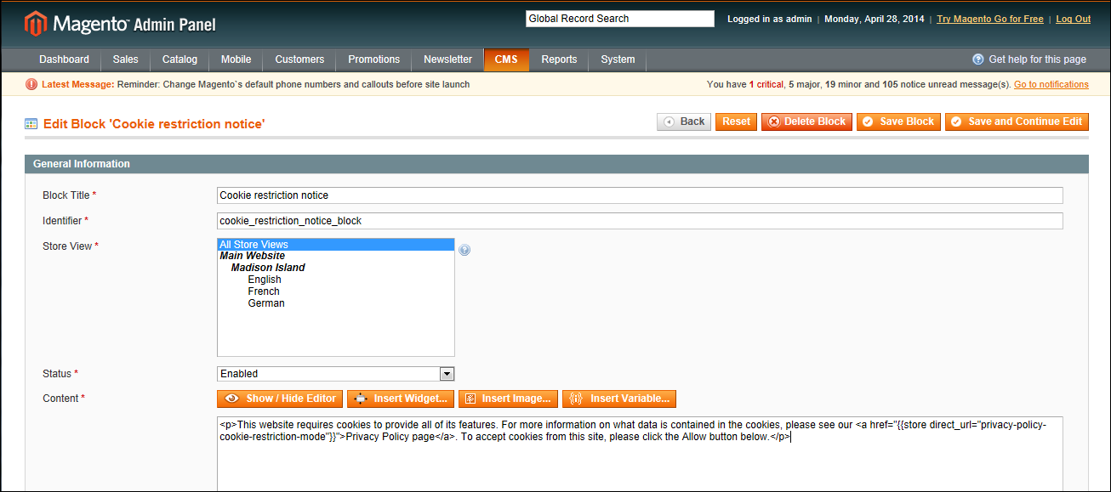This screenshot has width=1111, height=492.
Task: Click the Insert Widget button
Action: click(x=401, y=399)
